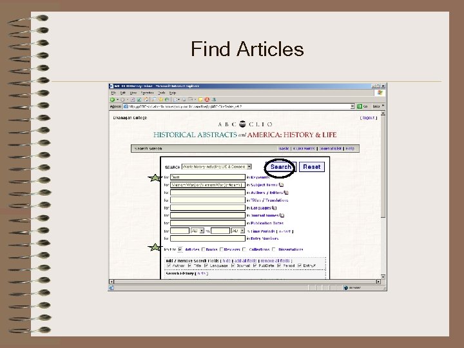Viewport: 464px width, 348px height.
Task: Open index icon beside Authors / Editors
Action: point(286,193)
